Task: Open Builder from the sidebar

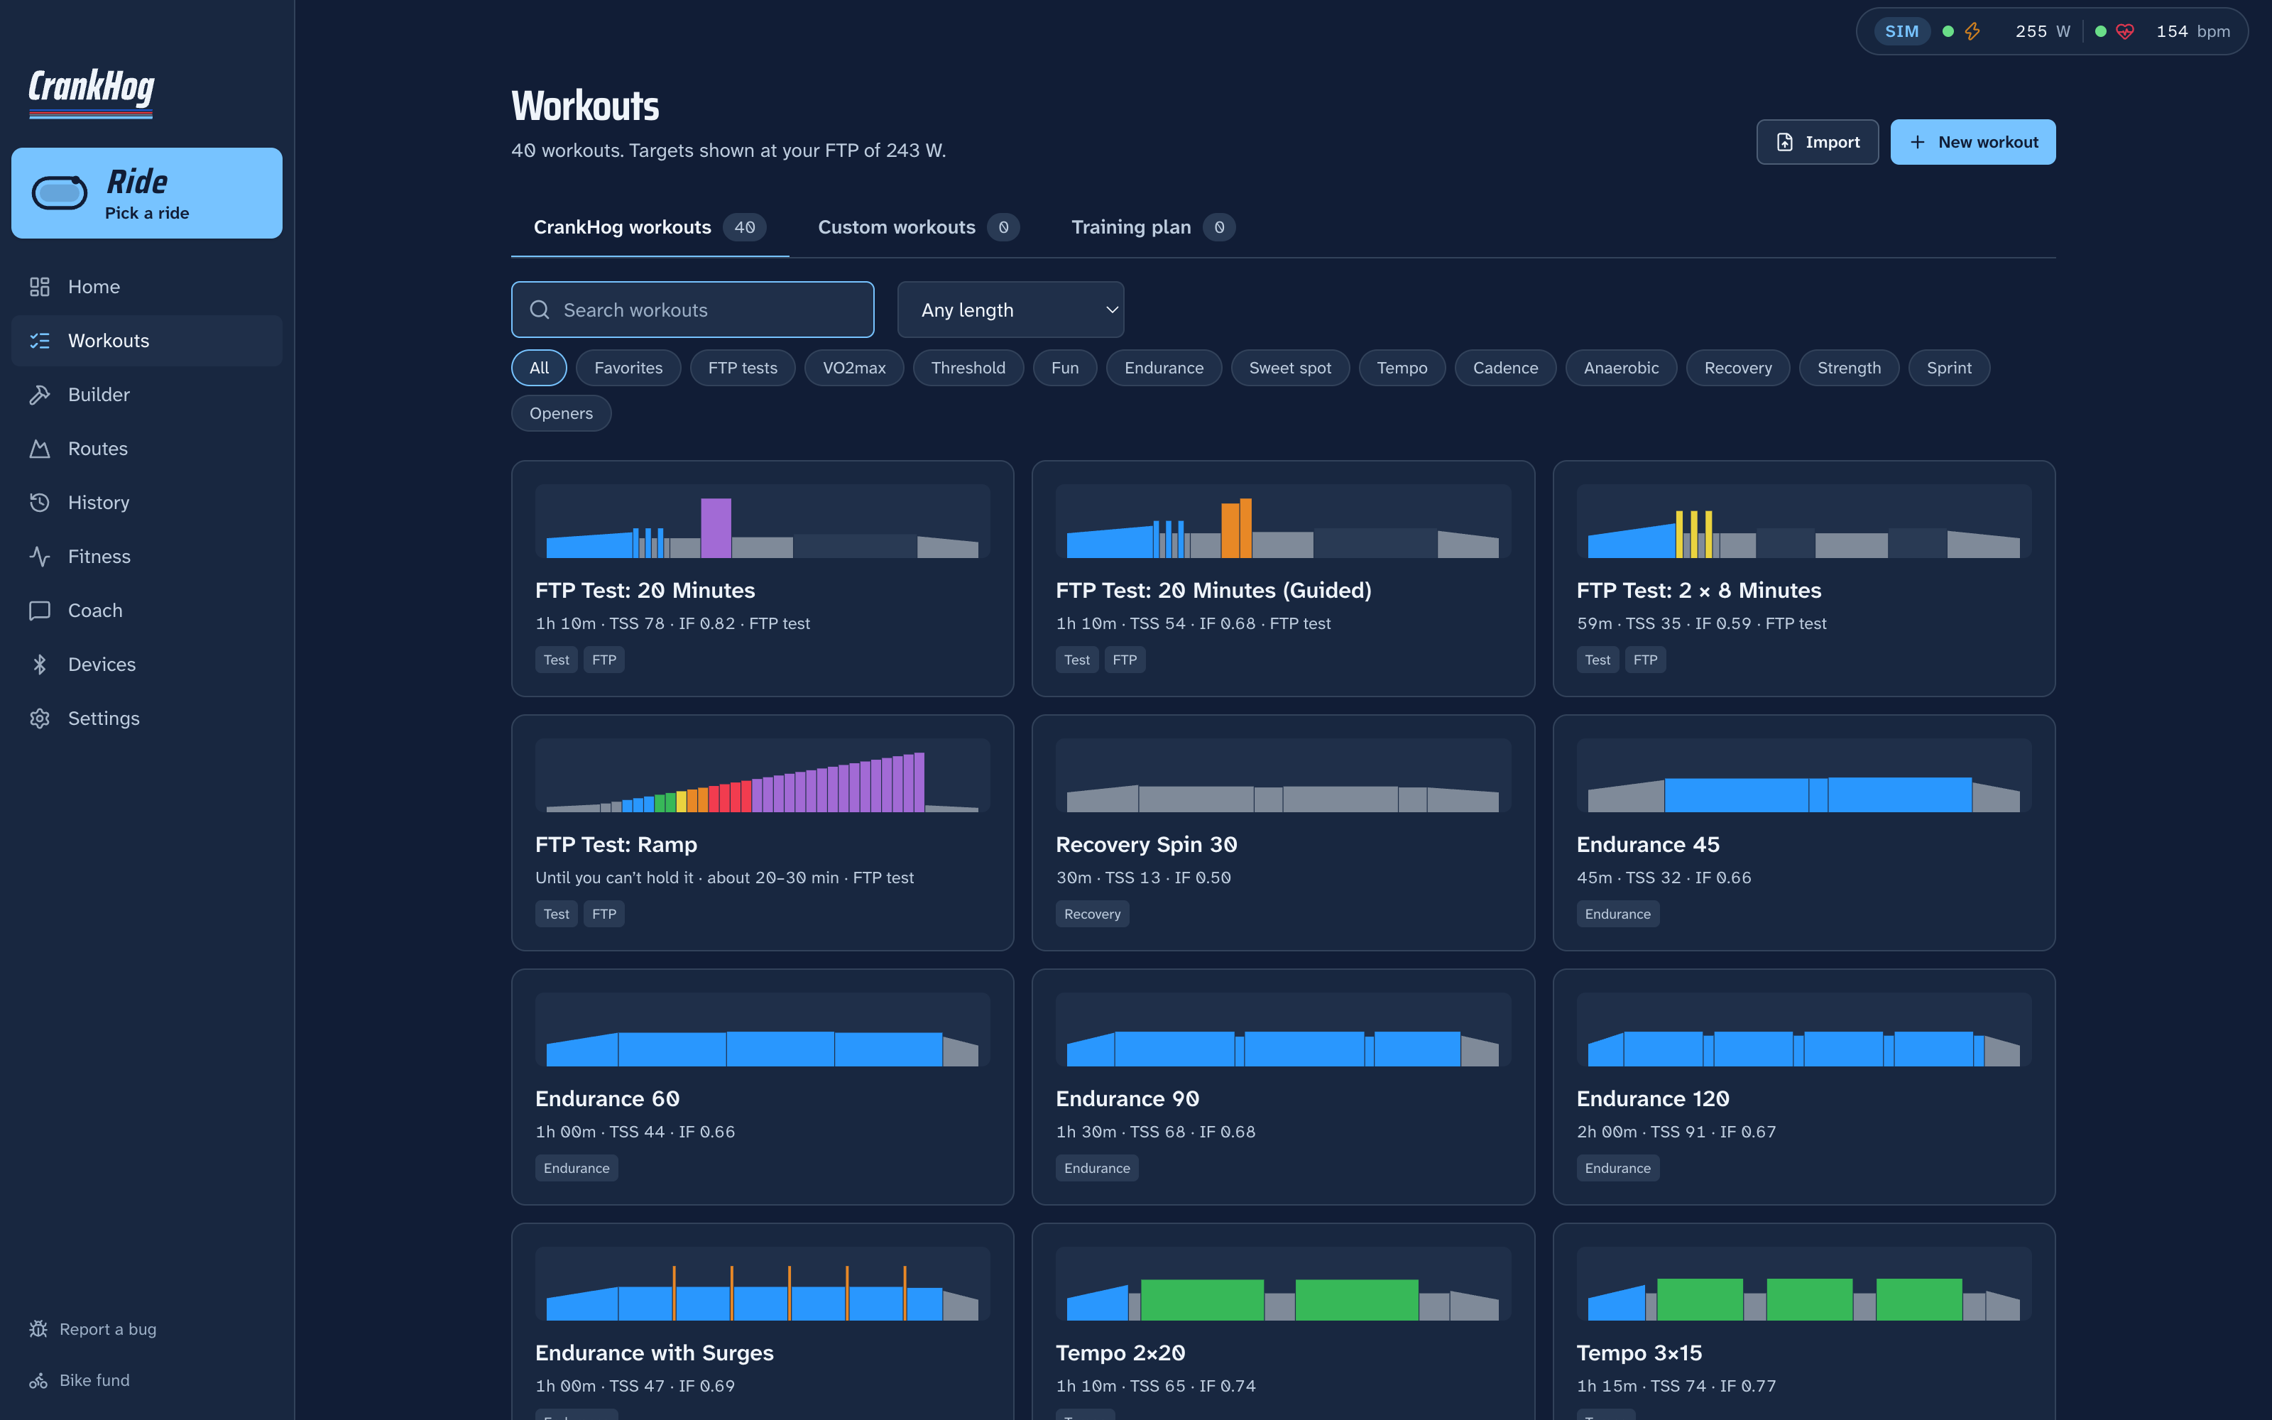Action: [x=146, y=395]
